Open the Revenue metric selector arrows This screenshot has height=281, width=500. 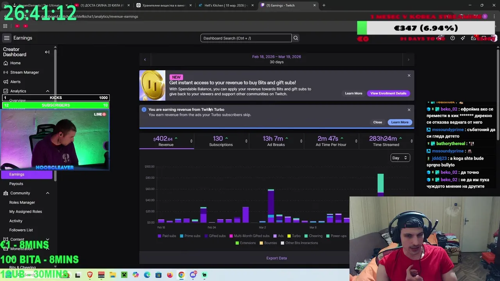191,141
